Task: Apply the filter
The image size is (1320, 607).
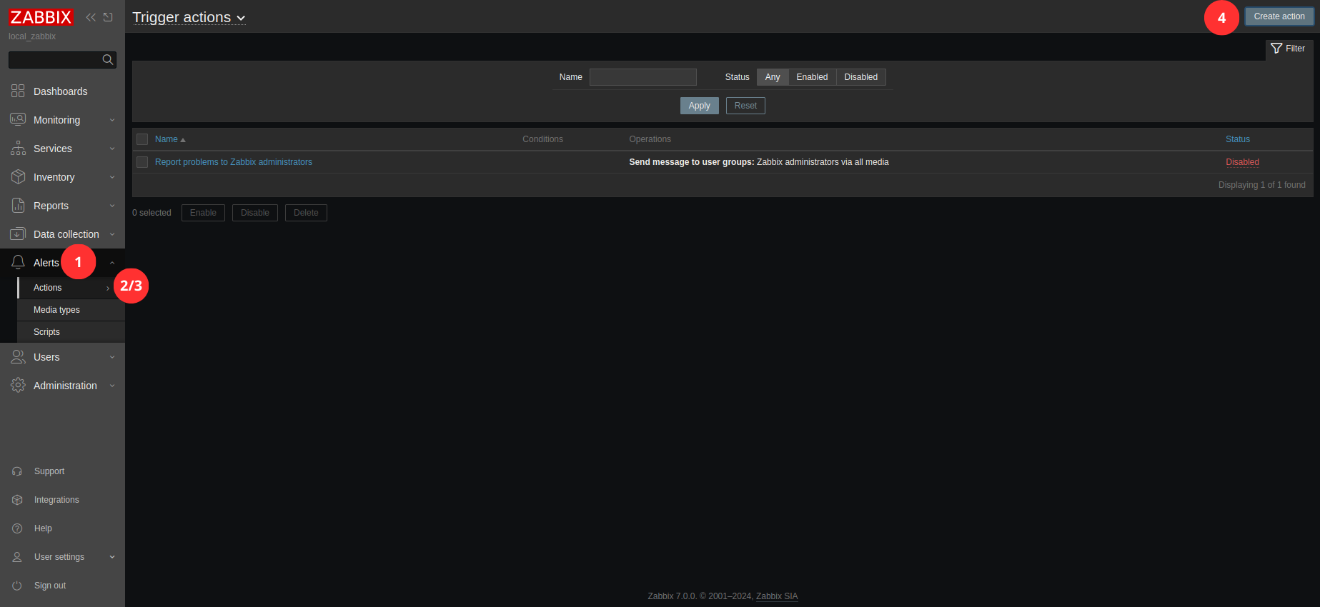Action: tap(699, 106)
